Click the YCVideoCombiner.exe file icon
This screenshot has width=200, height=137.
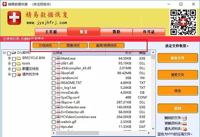click(58, 117)
